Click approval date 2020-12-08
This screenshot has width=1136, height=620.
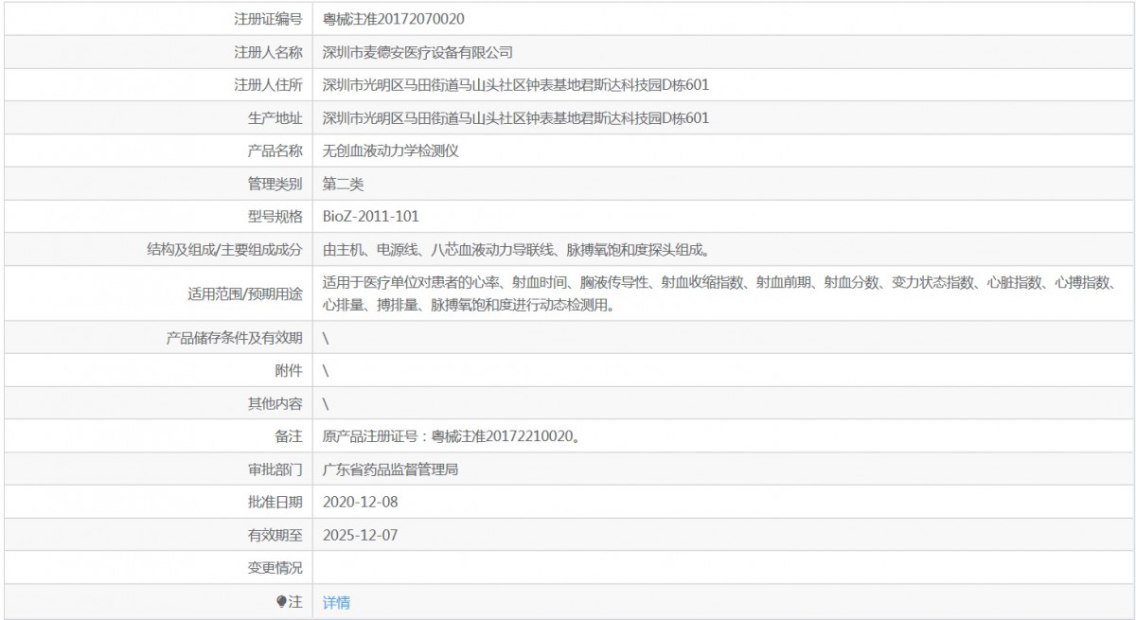(361, 503)
